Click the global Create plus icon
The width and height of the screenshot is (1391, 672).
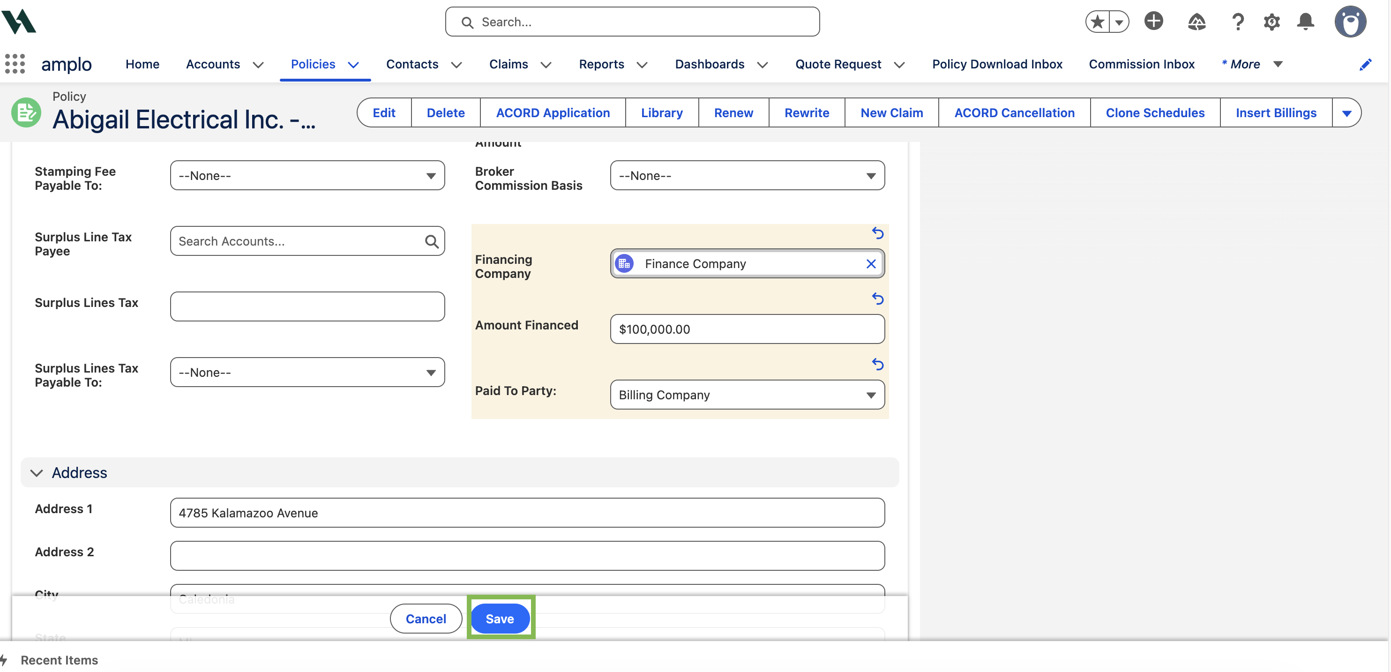click(1153, 22)
